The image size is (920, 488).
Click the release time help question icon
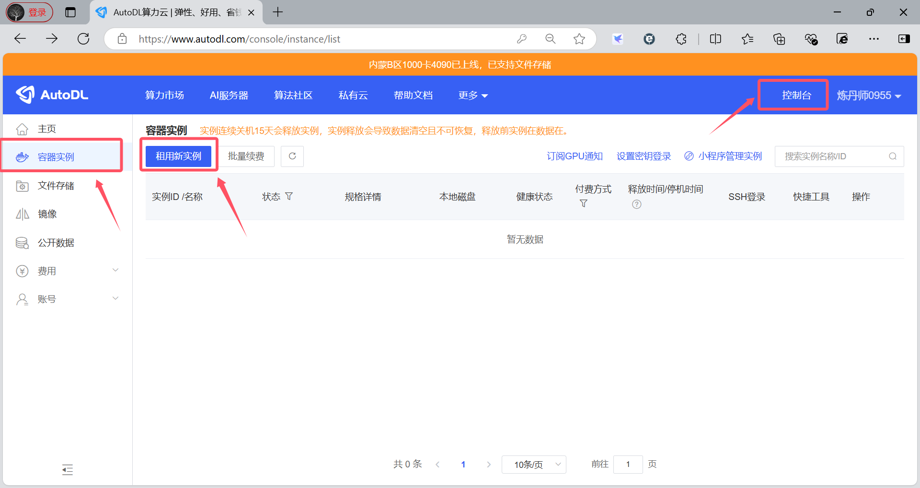[x=636, y=204]
